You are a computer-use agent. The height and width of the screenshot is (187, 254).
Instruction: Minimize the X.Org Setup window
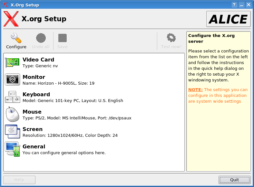tap(241, 5)
